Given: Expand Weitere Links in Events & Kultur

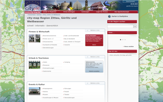Looking at the screenshot, I should [95, 83].
